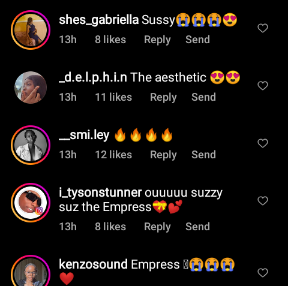Like i_tysonstunner's comment heart icon
288x286 pixels.
pos(263,201)
